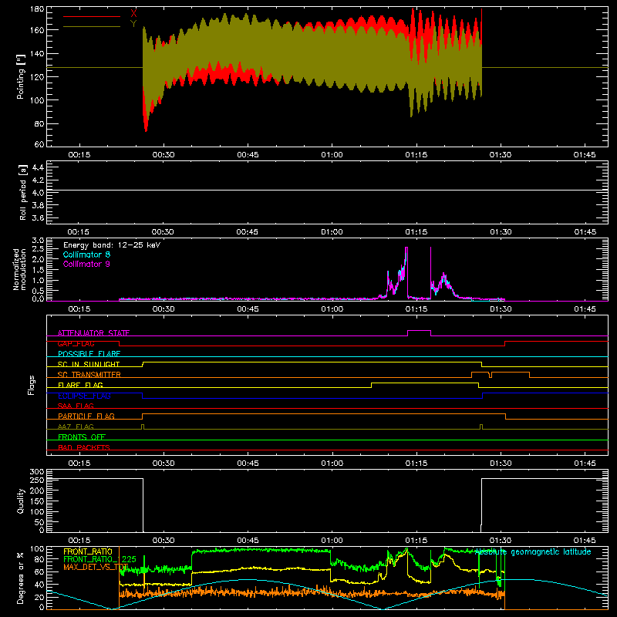The width and height of the screenshot is (617, 617).
Task: Click the '01:30' time label under the Flags panel
Action: [501, 464]
